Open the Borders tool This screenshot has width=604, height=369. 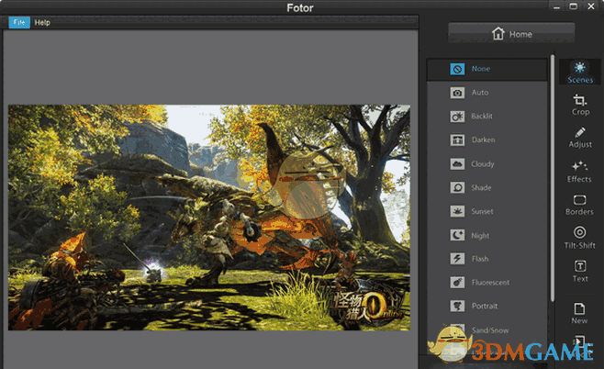point(579,205)
